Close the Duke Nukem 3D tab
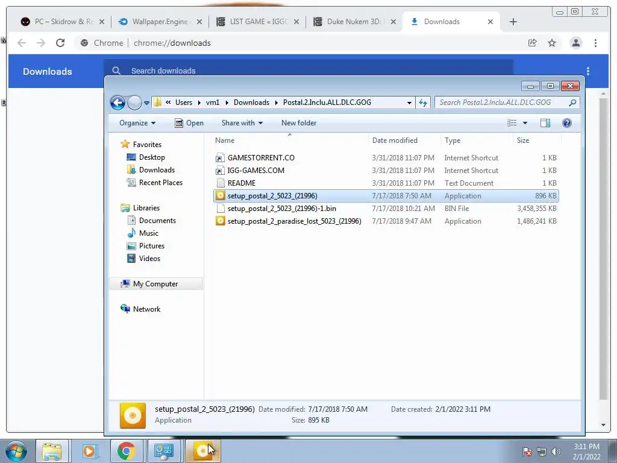617x463 pixels. click(x=393, y=22)
